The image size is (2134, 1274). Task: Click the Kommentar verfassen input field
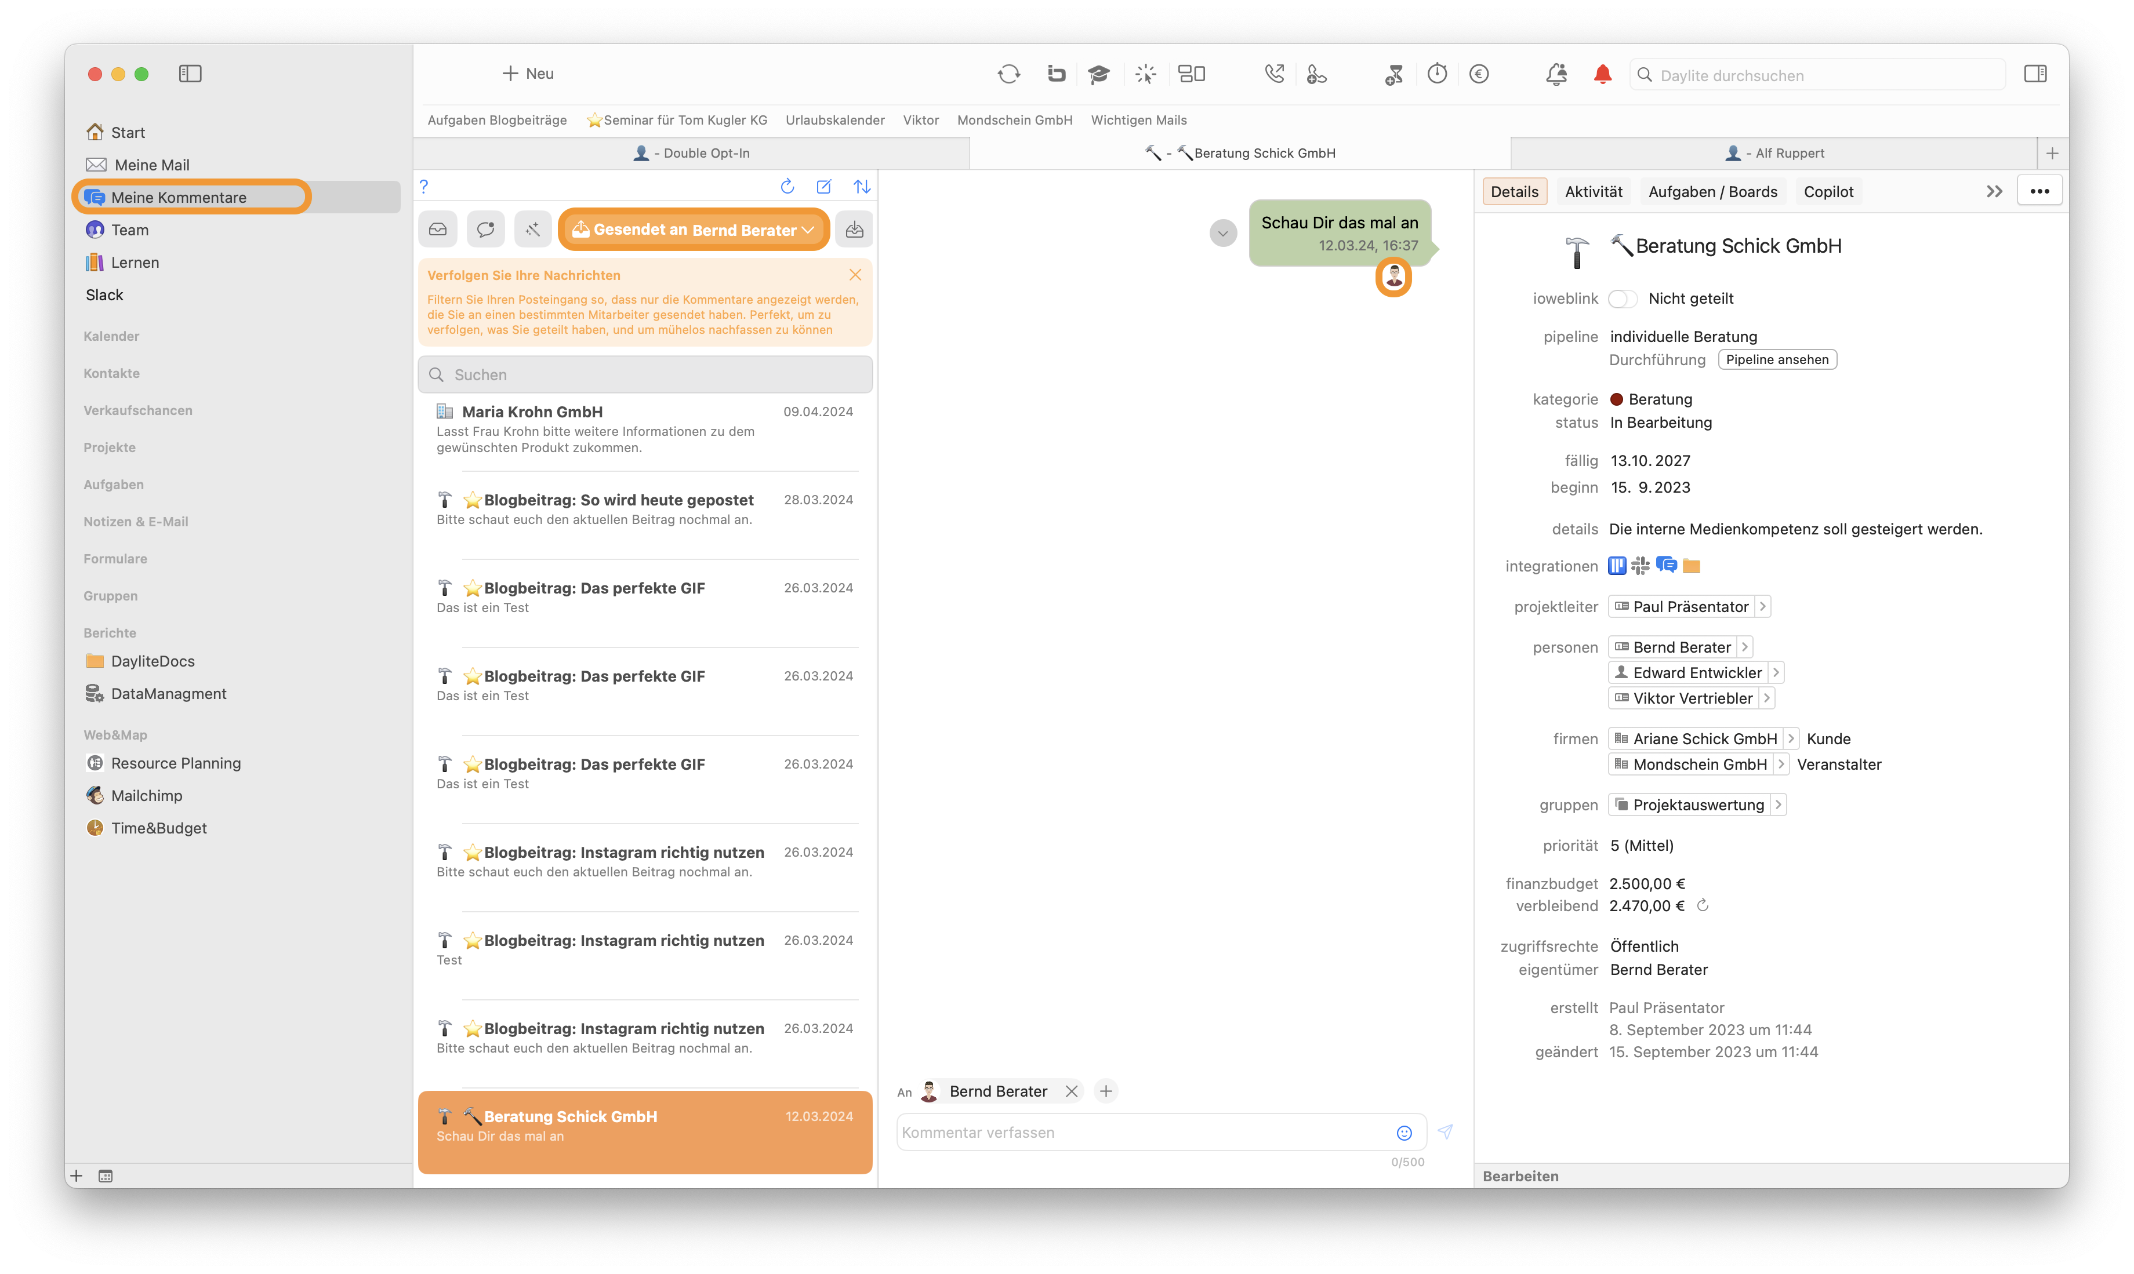1161,1133
